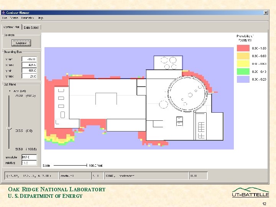Click the absolute field showing 817.0
276x207 pixels.
[29, 157]
